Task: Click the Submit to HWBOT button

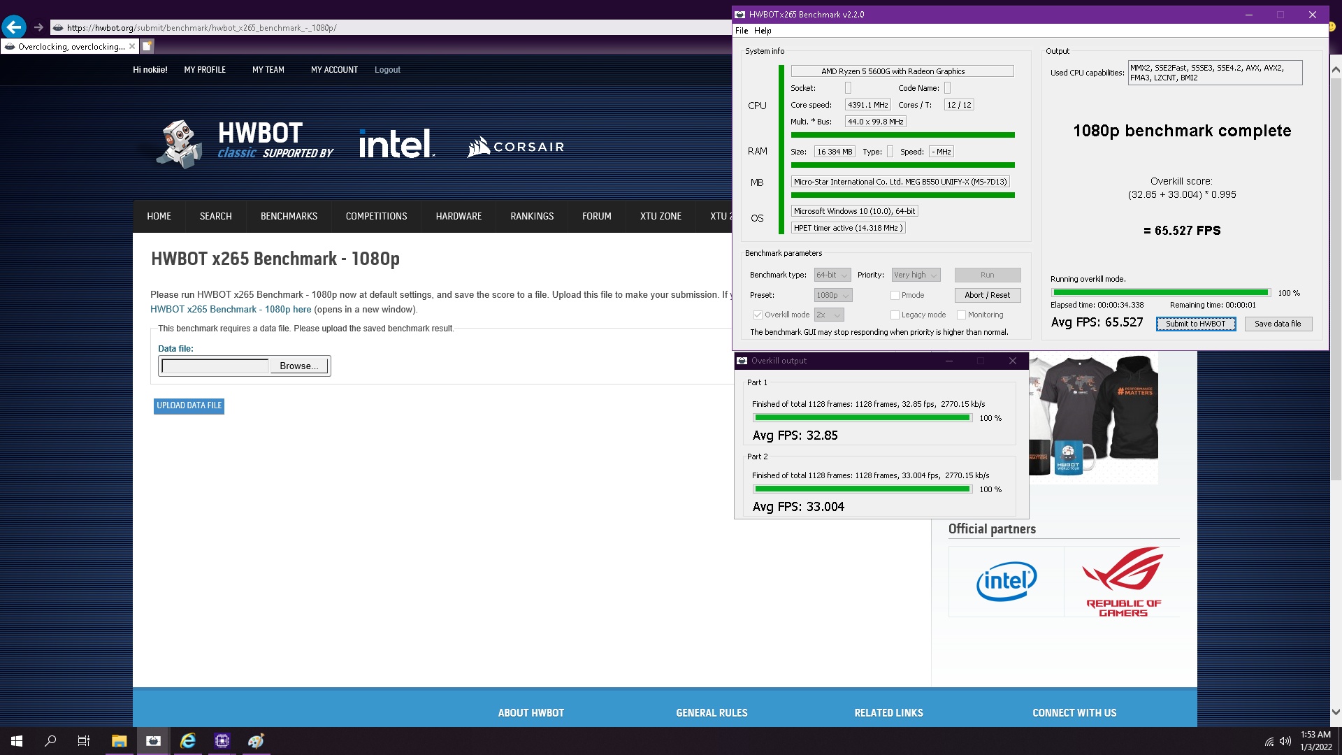Action: [1196, 324]
